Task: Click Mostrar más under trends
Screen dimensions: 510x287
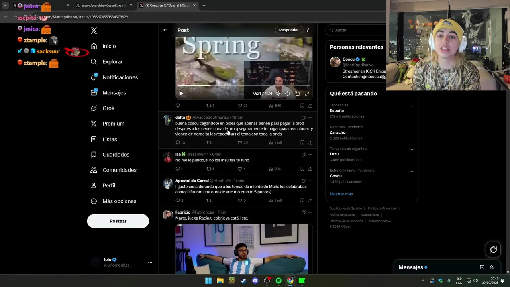Action: pyautogui.click(x=341, y=194)
